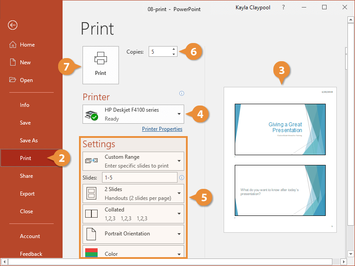Click the New document icon
Image resolution: width=355 pixels, height=266 pixels.
[13, 62]
